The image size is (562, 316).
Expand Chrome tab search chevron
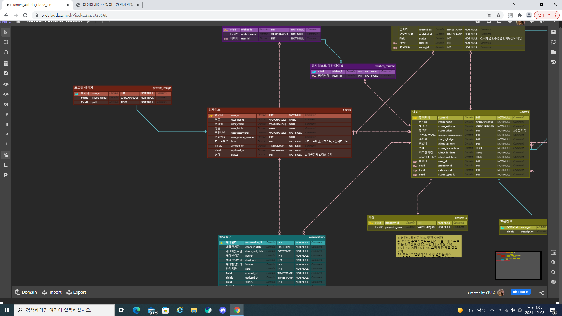coord(515,4)
